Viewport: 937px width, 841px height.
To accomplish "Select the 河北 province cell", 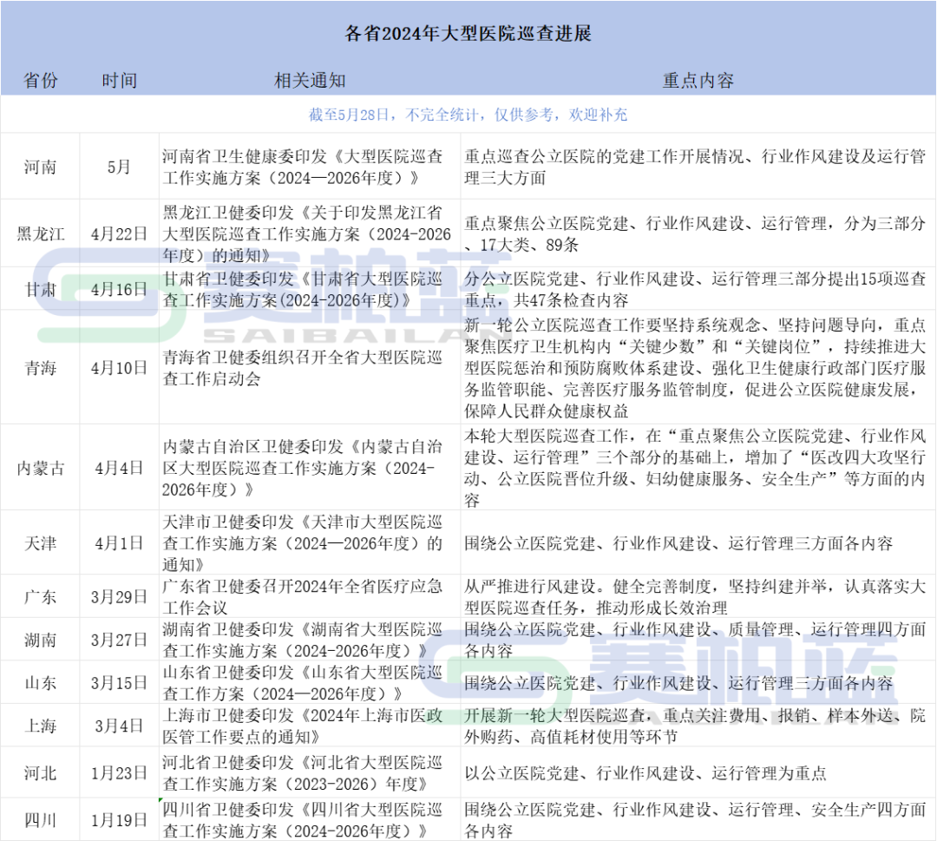I will [x=41, y=772].
